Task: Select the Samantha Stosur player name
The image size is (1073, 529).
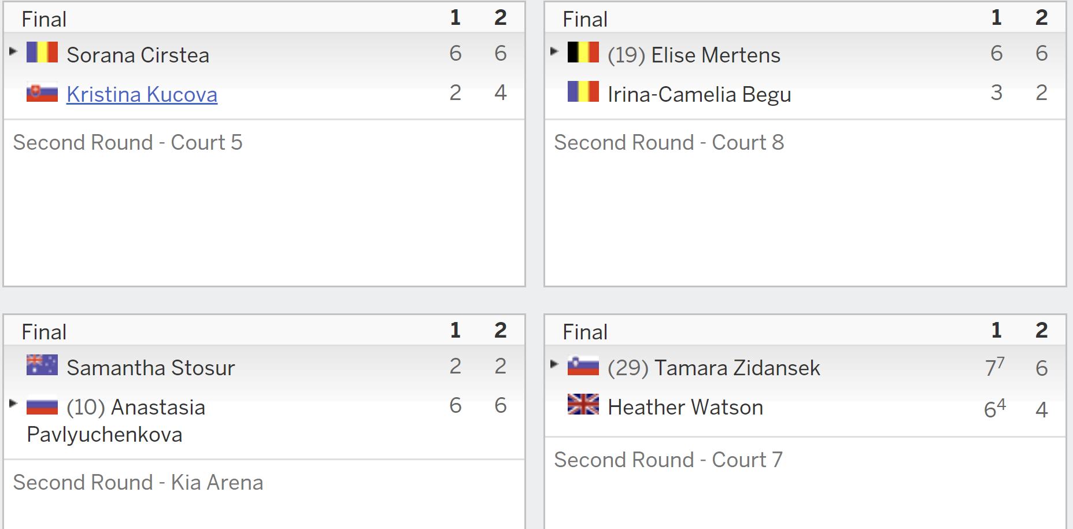Action: pos(151,368)
